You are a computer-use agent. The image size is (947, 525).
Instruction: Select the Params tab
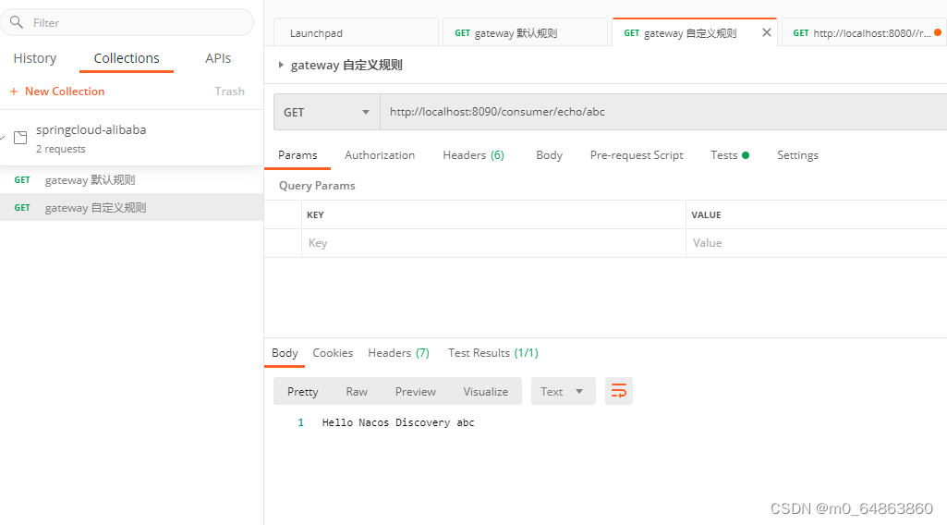pos(297,155)
